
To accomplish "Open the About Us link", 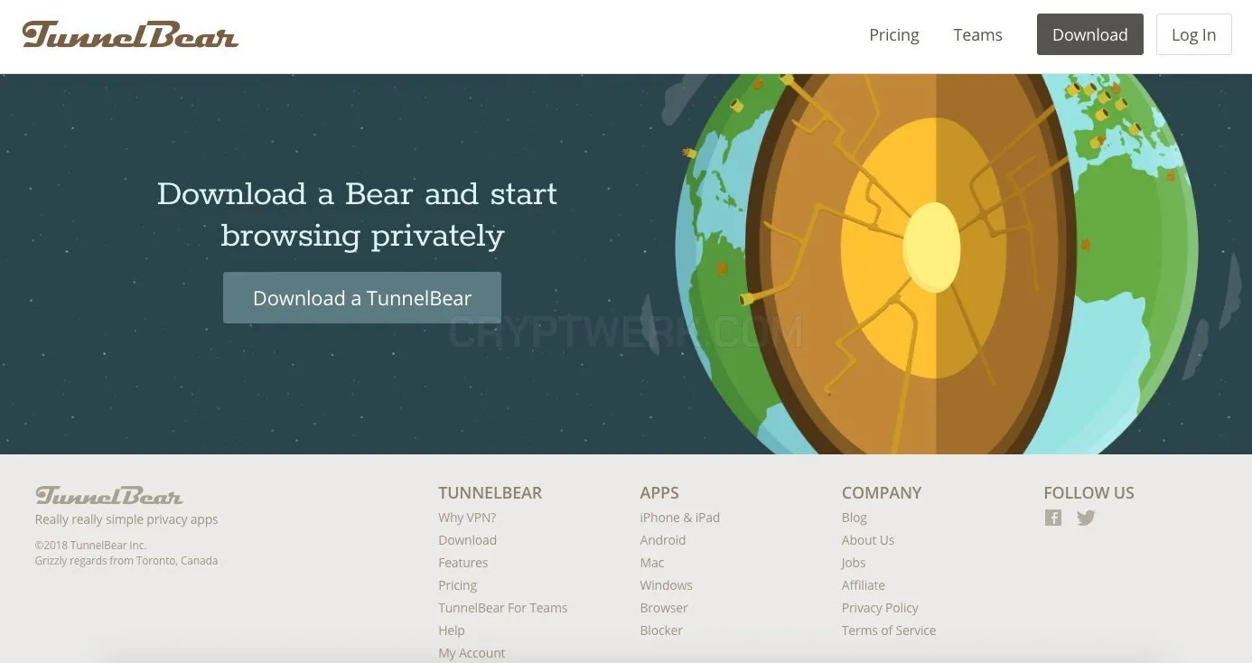I will pyautogui.click(x=867, y=540).
